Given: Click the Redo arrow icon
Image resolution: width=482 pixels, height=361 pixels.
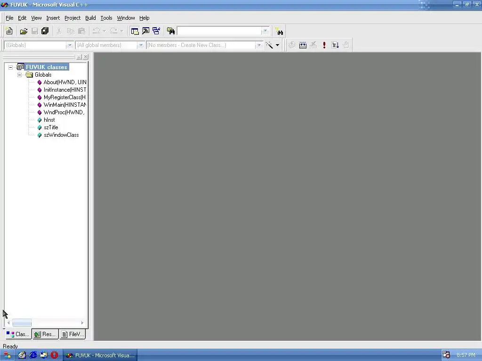Looking at the screenshot, I should tap(114, 31).
